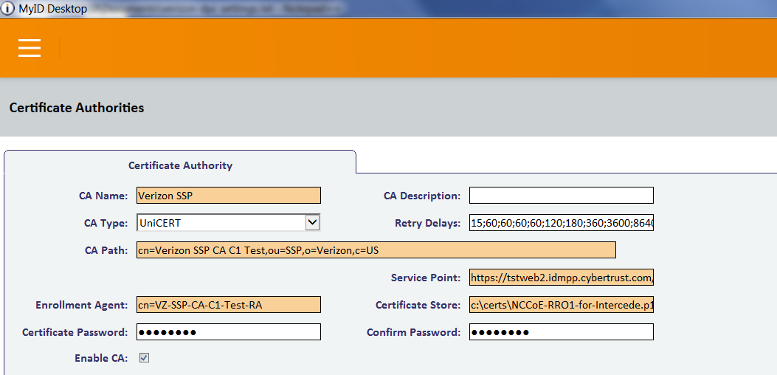
Task: Click the CA Path field
Action: [x=376, y=250]
